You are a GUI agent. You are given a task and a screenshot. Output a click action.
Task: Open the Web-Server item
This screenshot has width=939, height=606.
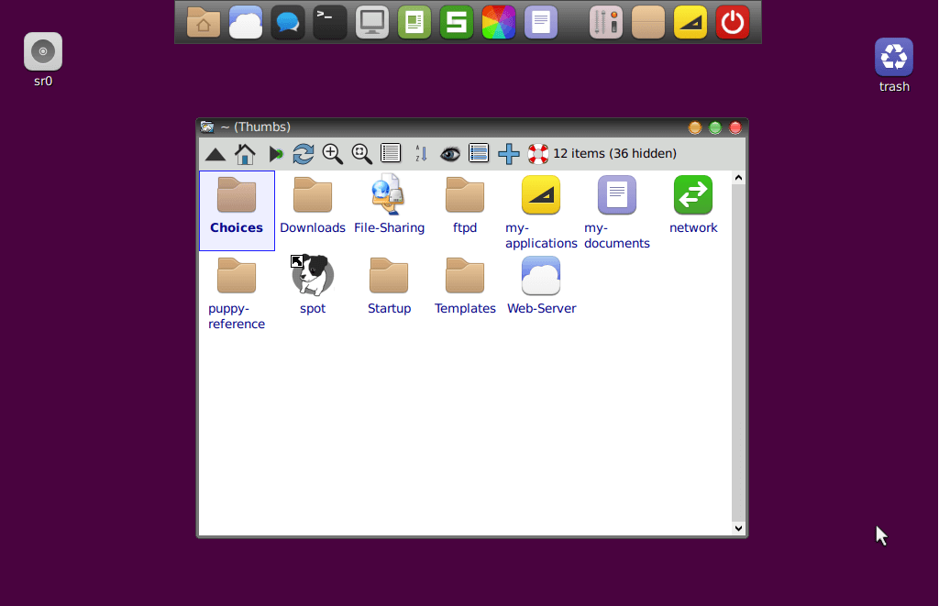point(541,286)
